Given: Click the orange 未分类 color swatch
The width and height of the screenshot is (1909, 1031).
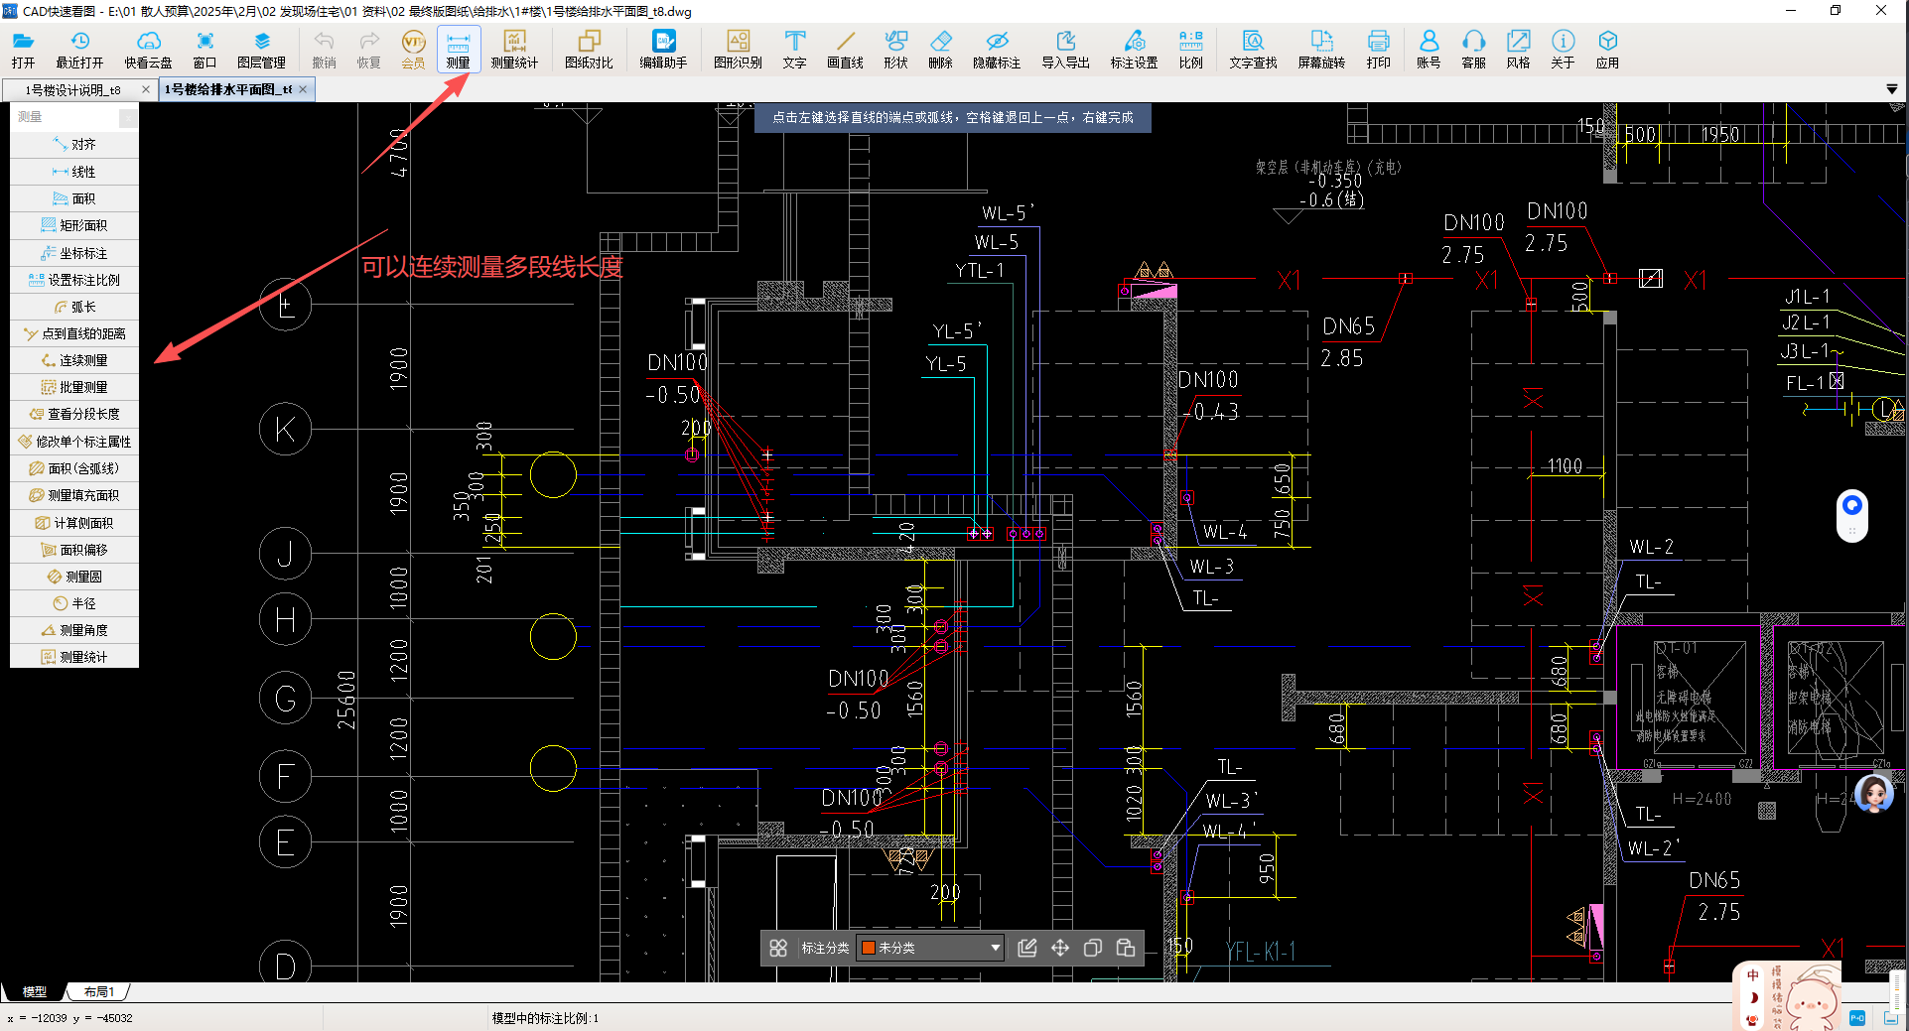Looking at the screenshot, I should (869, 948).
